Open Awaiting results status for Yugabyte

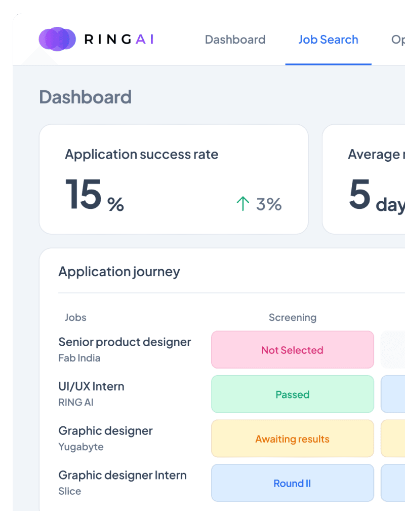pyautogui.click(x=292, y=439)
